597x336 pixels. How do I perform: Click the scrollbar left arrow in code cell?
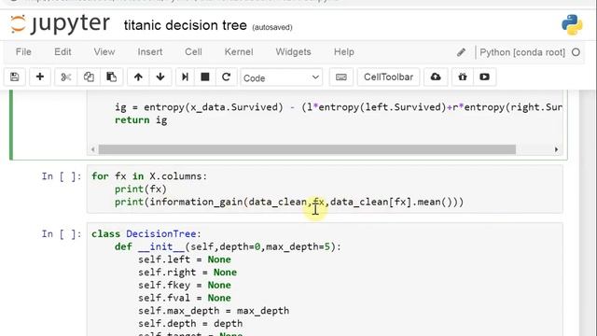click(x=93, y=149)
